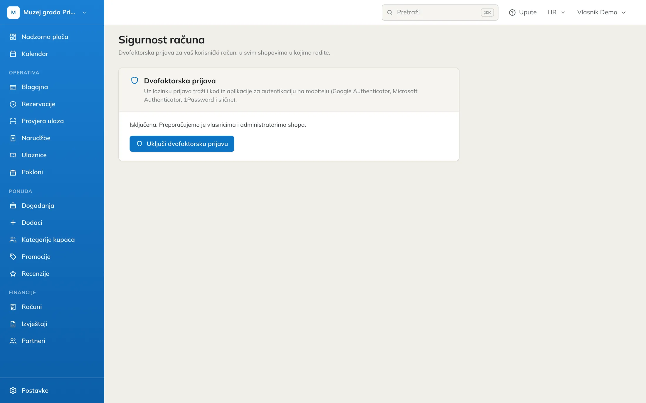Open Postavke settings gear icon
This screenshot has height=403, width=646.
[x=13, y=390]
